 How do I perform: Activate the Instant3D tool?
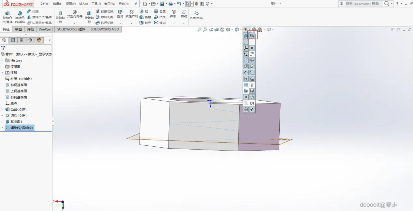pyautogui.click(x=197, y=15)
